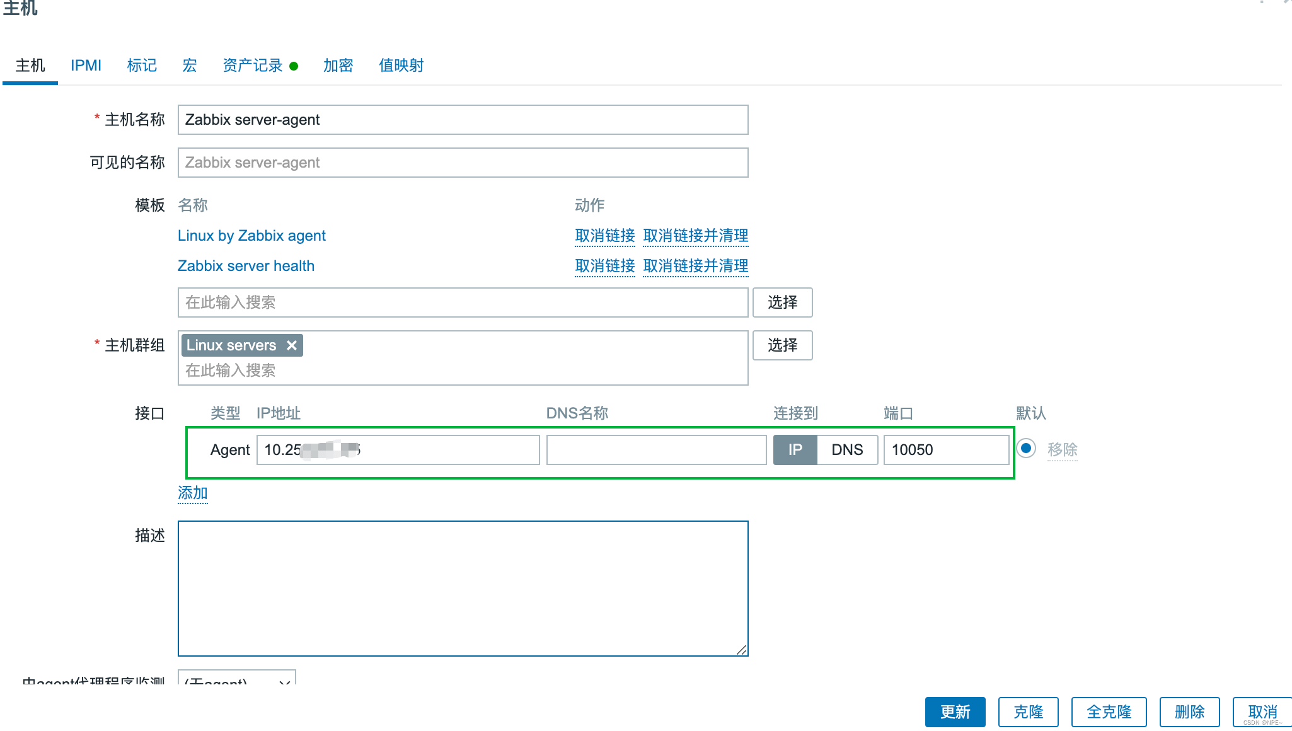Unlink Zabbix server health via 取消链接
The image size is (1292, 731).
pyautogui.click(x=605, y=266)
